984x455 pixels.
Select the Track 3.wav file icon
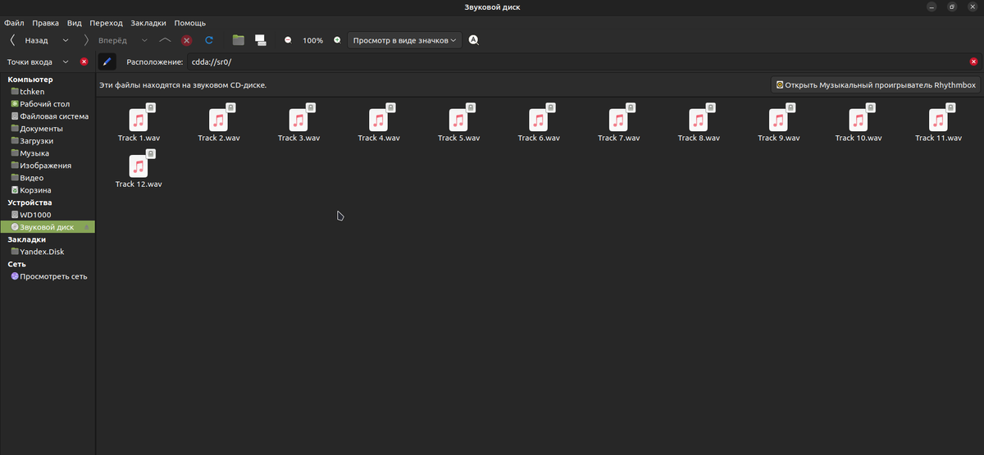(298, 121)
